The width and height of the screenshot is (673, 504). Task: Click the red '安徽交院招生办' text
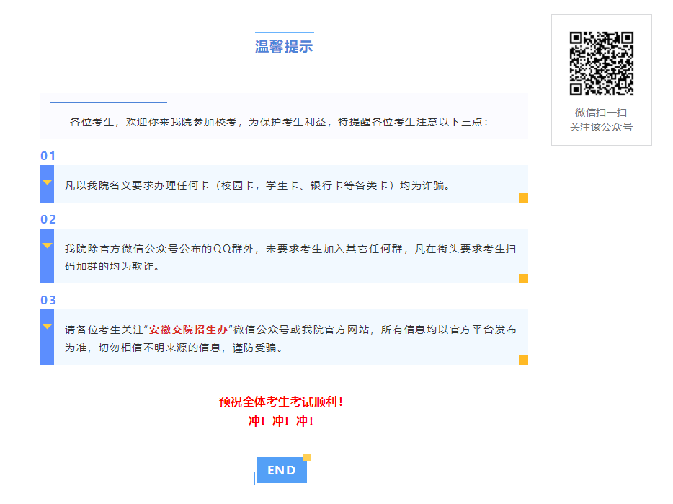click(x=188, y=330)
